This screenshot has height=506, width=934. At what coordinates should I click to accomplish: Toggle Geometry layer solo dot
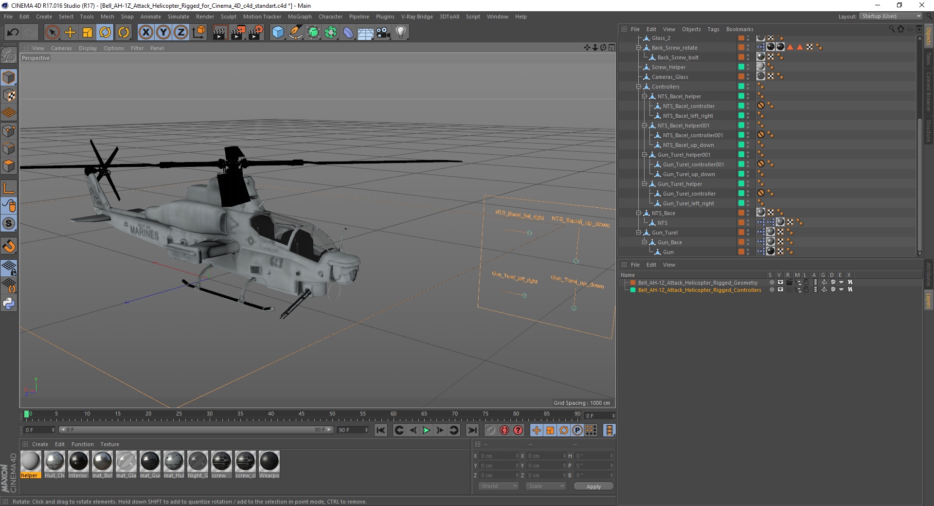[x=772, y=282]
